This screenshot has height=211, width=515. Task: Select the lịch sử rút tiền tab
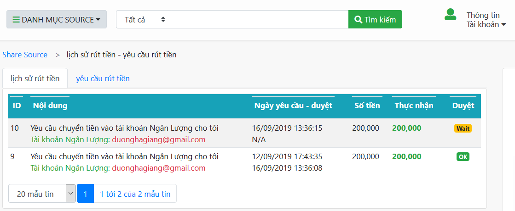(x=35, y=78)
